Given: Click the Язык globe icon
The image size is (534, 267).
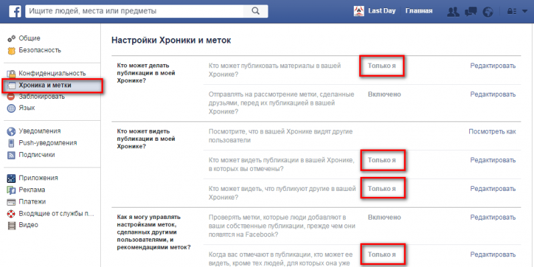Looking at the screenshot, I should pos(11,109).
